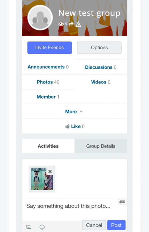Open the Options dropdown button
Image resolution: width=149 pixels, height=232 pixels.
[99, 48]
